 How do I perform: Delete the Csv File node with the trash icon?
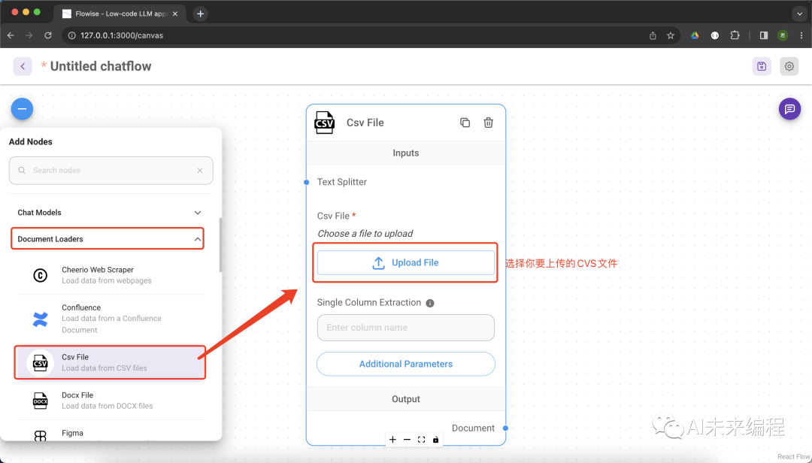(x=489, y=123)
